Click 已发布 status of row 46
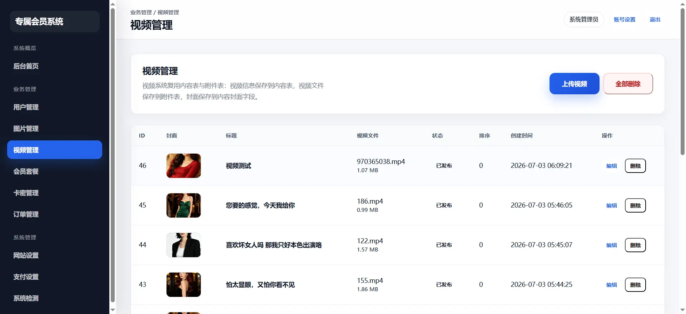Image resolution: width=686 pixels, height=314 pixels. (444, 166)
